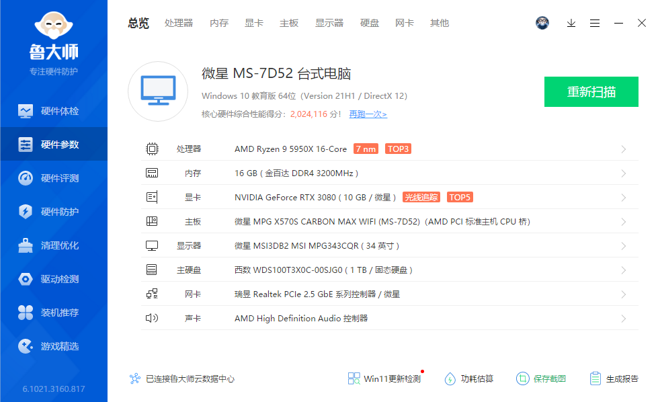Click the 显示器 monitor row icon
The width and height of the screenshot is (658, 402).
pyautogui.click(x=152, y=245)
